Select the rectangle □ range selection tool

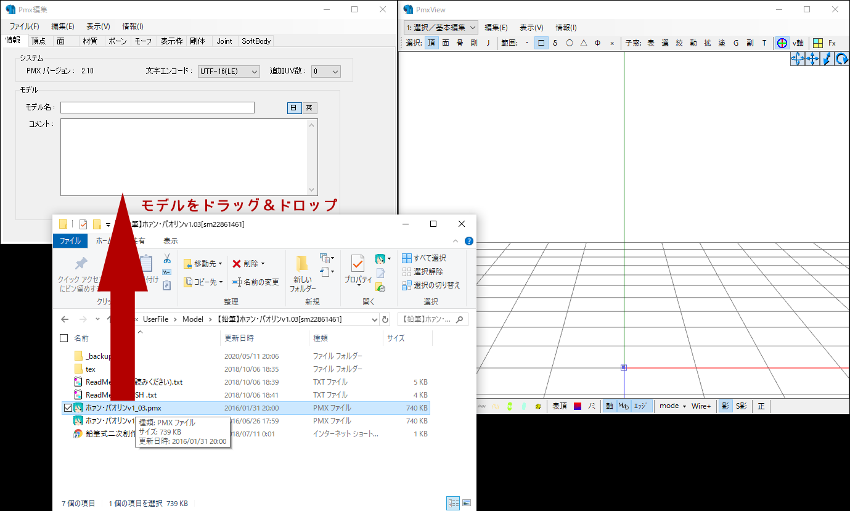point(541,43)
